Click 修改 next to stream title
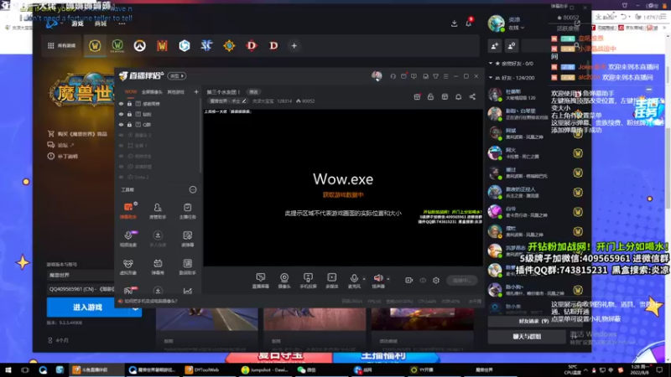 254,92
